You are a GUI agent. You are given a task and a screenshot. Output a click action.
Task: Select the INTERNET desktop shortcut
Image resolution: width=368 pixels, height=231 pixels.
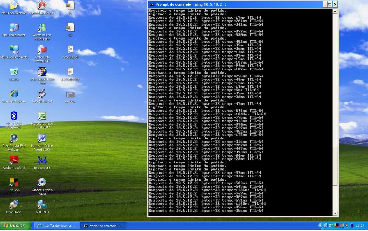[42, 207]
